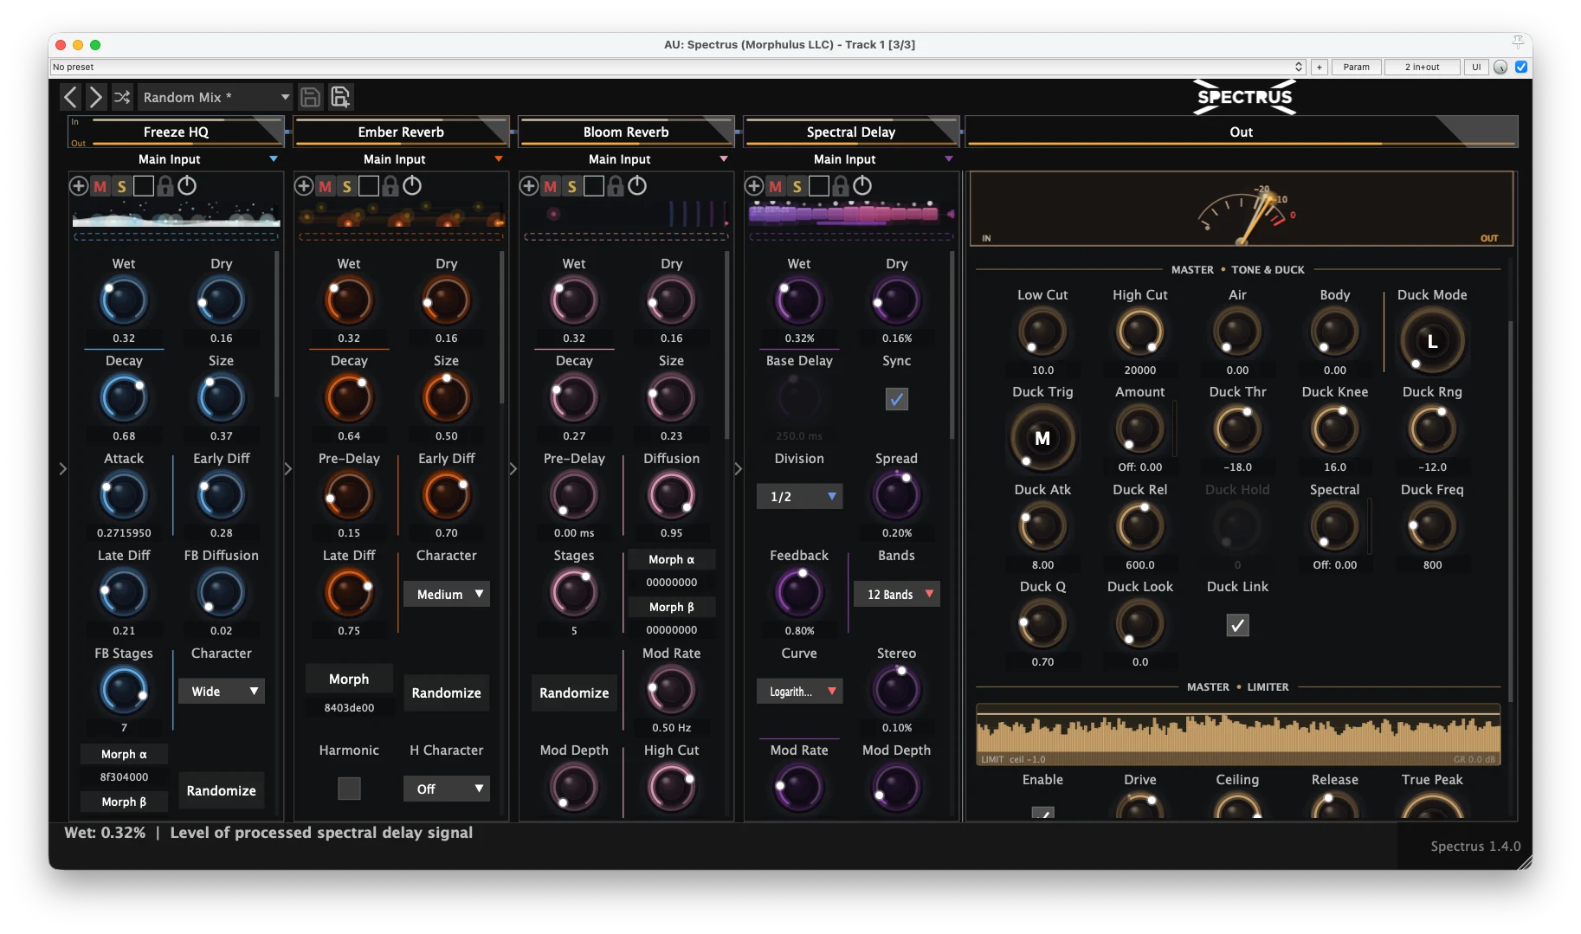The width and height of the screenshot is (1581, 934).
Task: Click the save preset floppy icon
Action: 310,97
